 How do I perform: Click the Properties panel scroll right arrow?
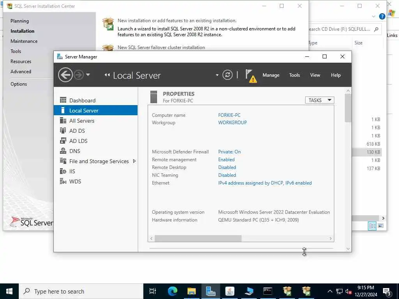(330, 239)
